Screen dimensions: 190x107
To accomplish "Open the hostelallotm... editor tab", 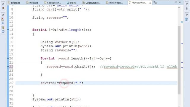I will pyautogui.click(x=53, y=3).
